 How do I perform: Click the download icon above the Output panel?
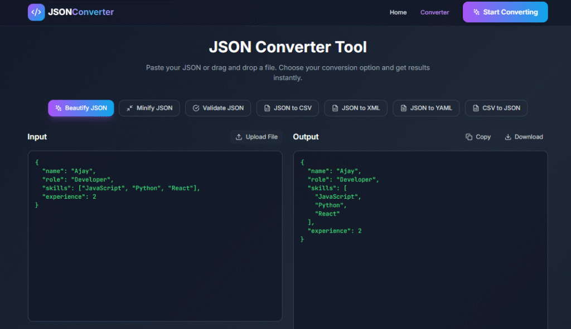click(509, 136)
